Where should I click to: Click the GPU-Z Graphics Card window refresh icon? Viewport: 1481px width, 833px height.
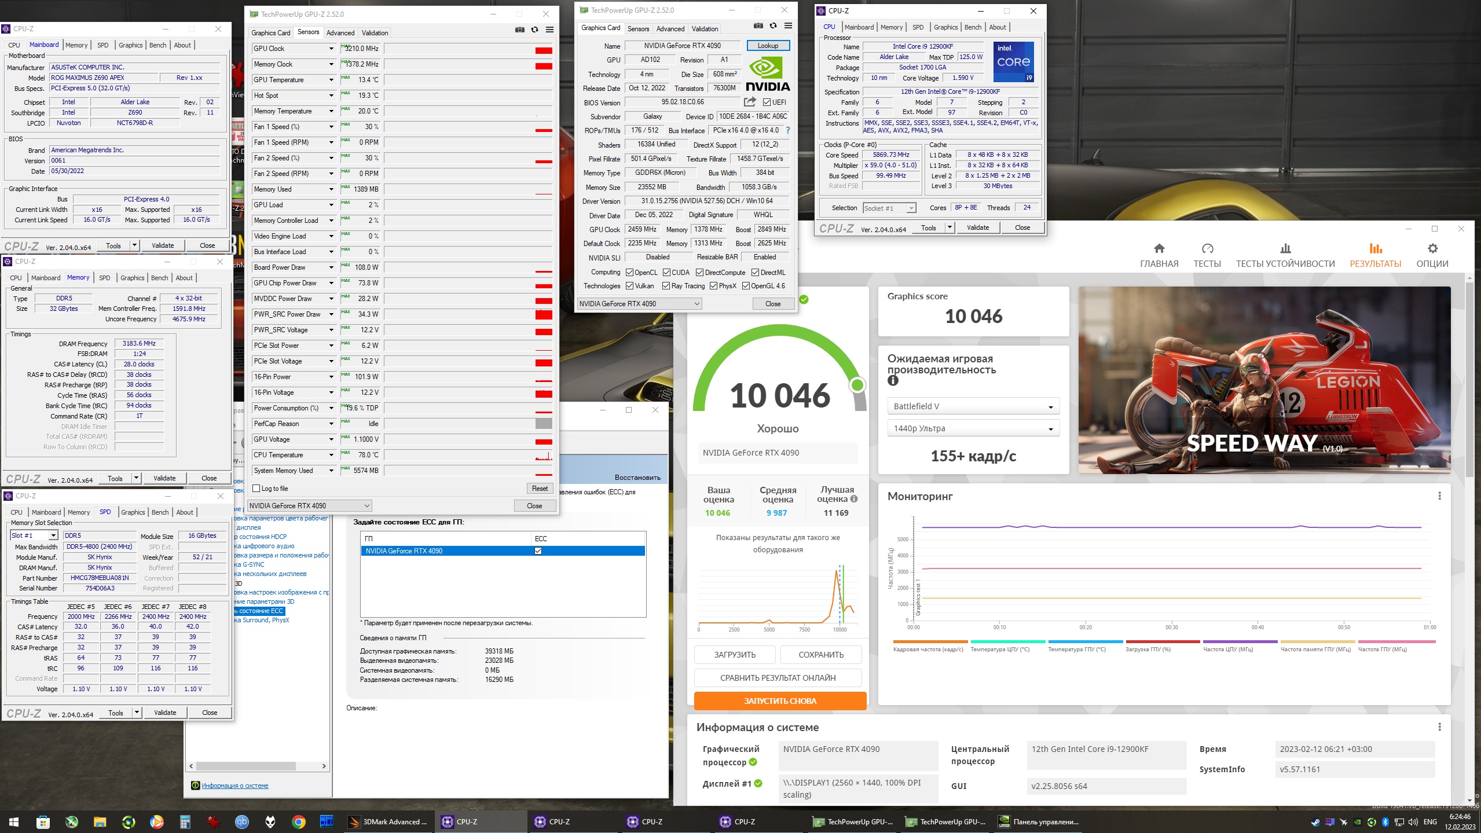tap(773, 25)
